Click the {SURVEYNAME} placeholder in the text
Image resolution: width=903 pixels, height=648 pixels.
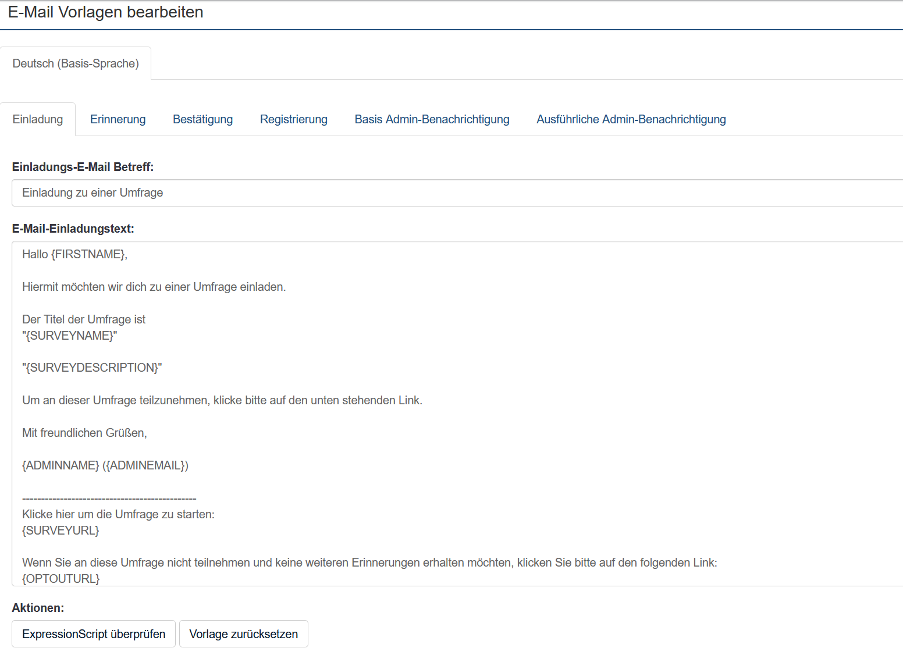(70, 336)
